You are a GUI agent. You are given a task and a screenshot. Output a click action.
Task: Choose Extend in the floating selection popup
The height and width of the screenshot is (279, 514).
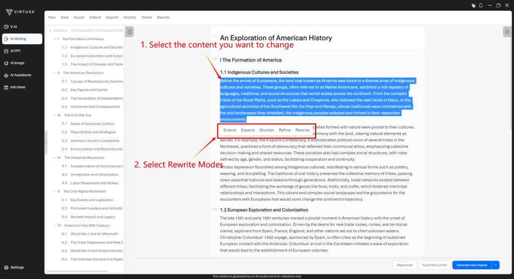(230, 130)
